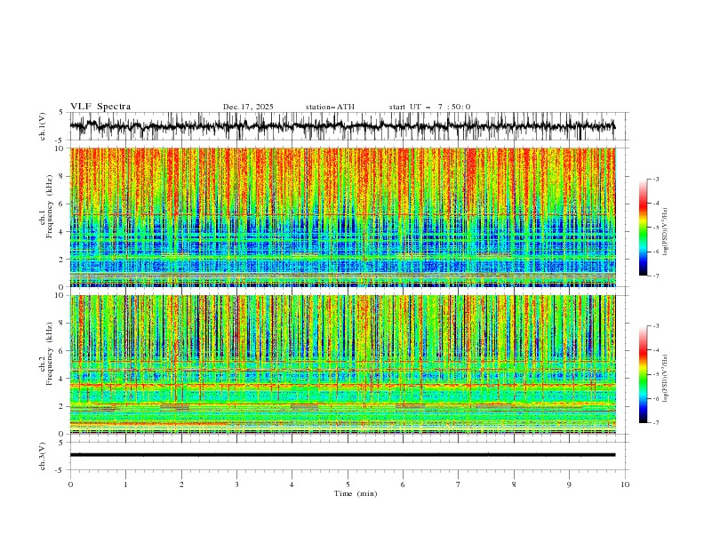Click time axis tick label "2"

click(181, 484)
